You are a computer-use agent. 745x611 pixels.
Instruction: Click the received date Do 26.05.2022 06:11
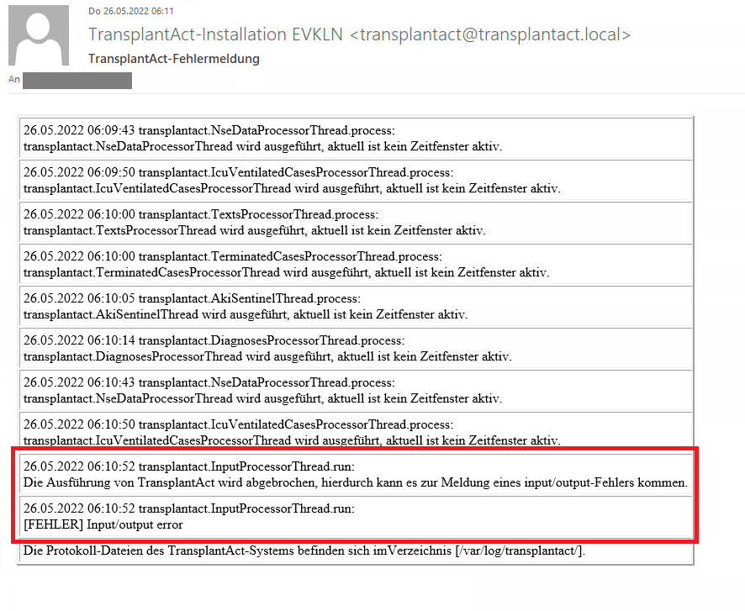coord(130,11)
